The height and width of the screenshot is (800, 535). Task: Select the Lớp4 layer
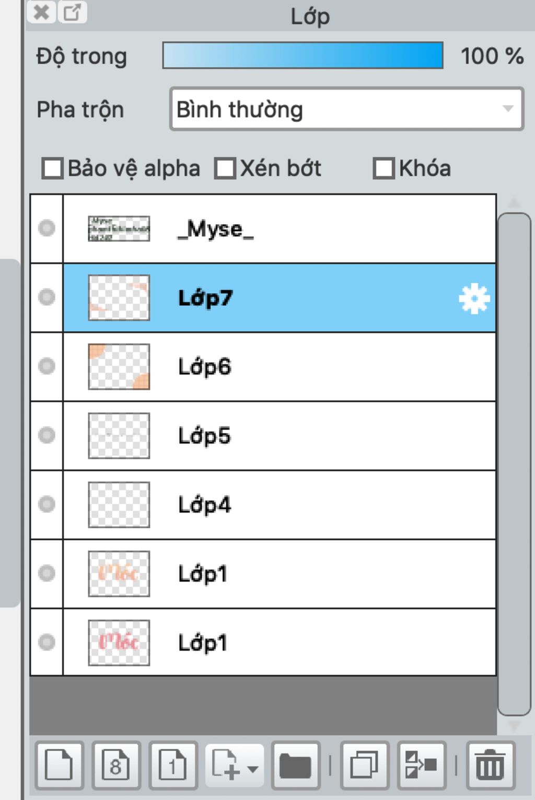(x=279, y=505)
